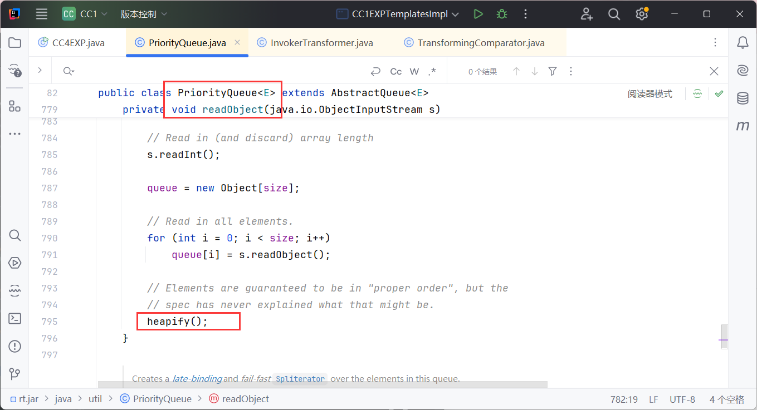757x410 pixels.
Task: Expand the replace field chevron
Action: 40,71
